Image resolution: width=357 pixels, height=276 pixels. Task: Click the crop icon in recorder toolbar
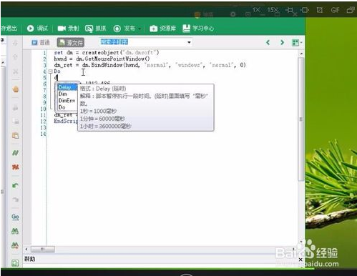click(290, 10)
